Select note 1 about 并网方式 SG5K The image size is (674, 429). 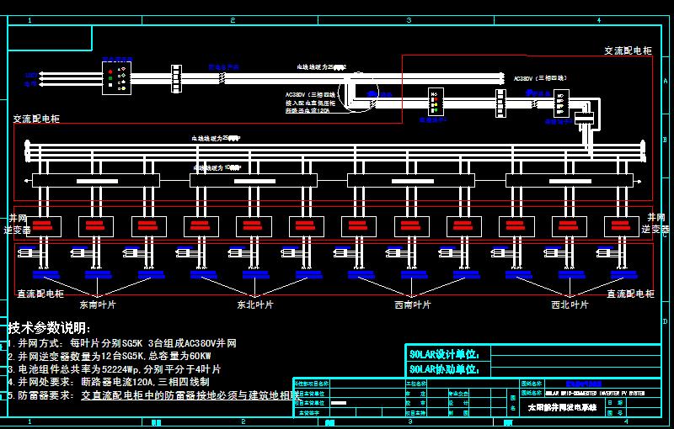tap(122, 343)
